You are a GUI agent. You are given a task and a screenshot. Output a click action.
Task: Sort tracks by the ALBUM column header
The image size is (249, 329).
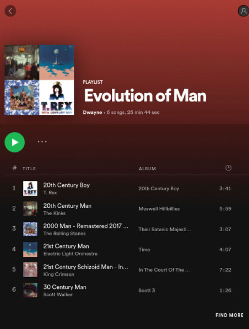(147, 168)
